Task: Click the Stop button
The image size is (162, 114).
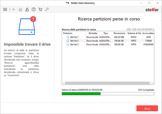Action: 147,108
